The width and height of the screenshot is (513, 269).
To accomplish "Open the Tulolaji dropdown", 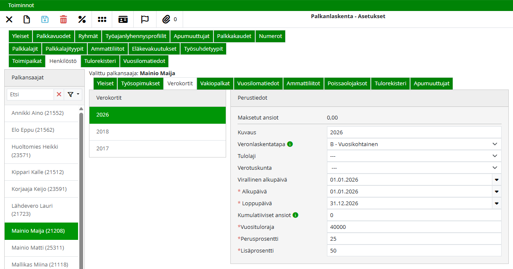I will click(494, 156).
